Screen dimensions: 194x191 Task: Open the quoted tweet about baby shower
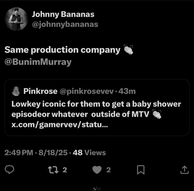97,107
